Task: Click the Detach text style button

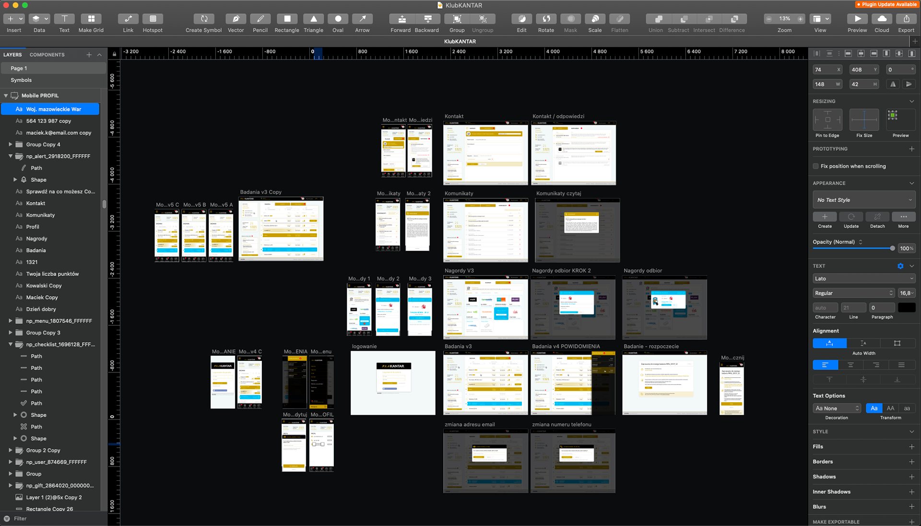Action: point(877,217)
